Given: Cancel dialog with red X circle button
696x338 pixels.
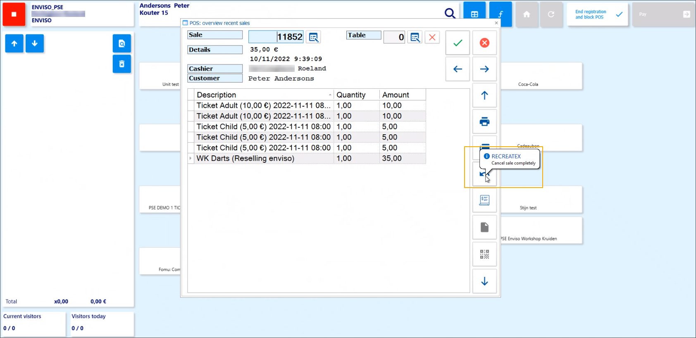Looking at the screenshot, I should pyautogui.click(x=484, y=43).
